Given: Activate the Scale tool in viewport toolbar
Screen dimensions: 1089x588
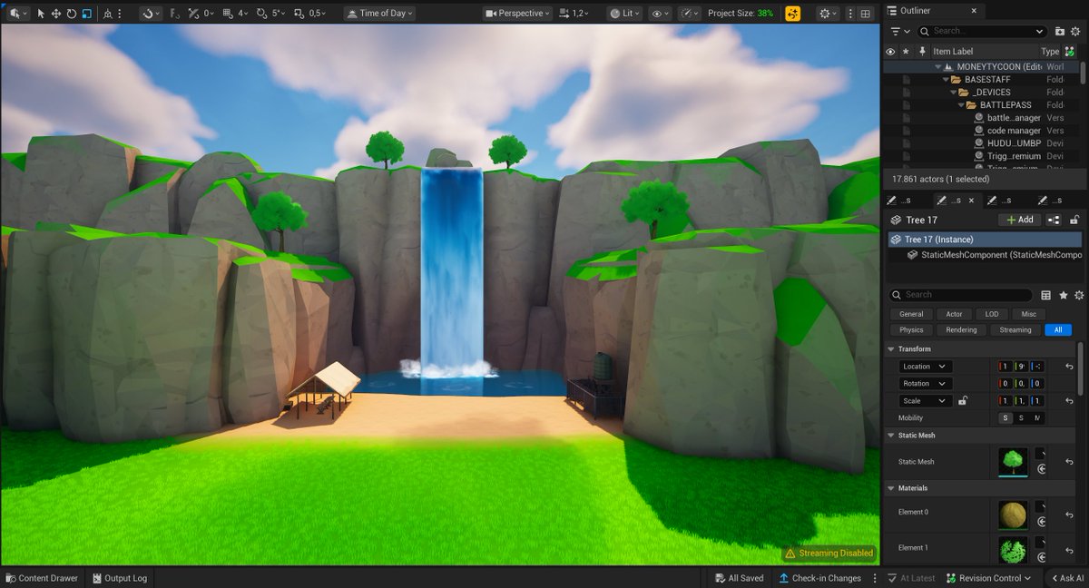Looking at the screenshot, I should tap(86, 14).
